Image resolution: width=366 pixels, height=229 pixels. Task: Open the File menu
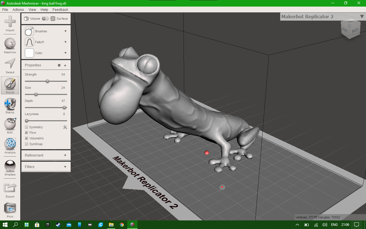5,9
